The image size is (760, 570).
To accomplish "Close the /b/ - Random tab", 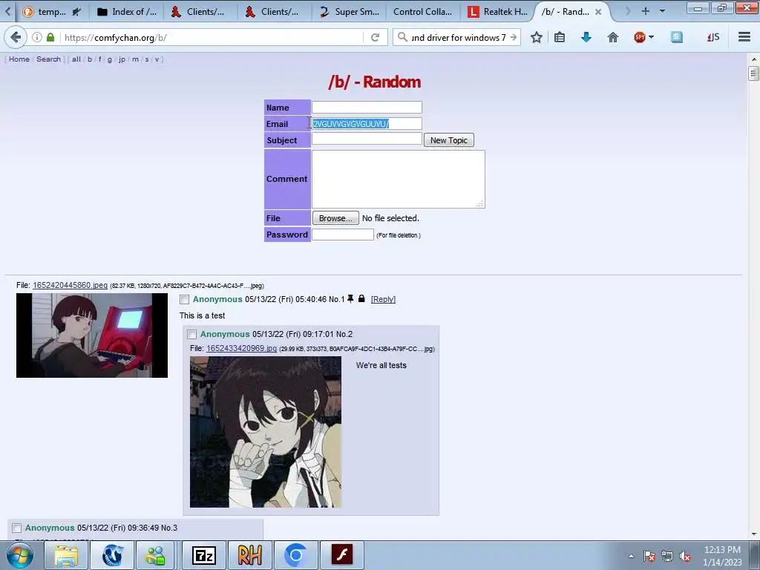I will pos(598,12).
